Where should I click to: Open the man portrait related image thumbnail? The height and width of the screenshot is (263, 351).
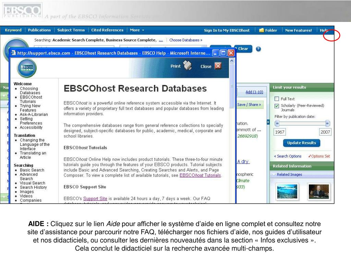coord(319,192)
